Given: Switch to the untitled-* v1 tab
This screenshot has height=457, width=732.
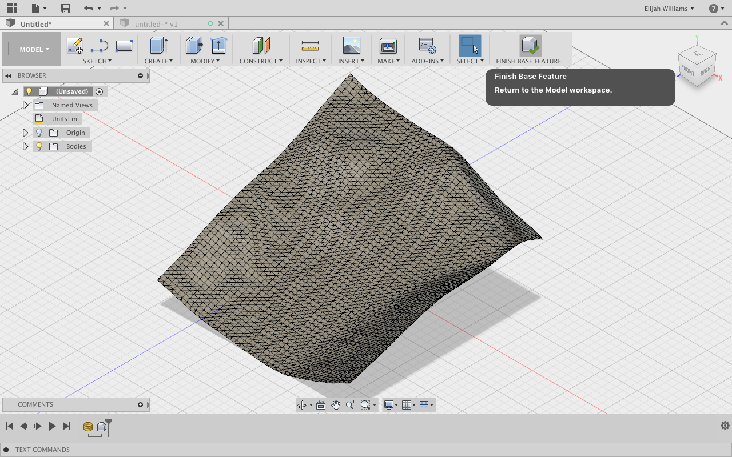Looking at the screenshot, I should (x=156, y=24).
